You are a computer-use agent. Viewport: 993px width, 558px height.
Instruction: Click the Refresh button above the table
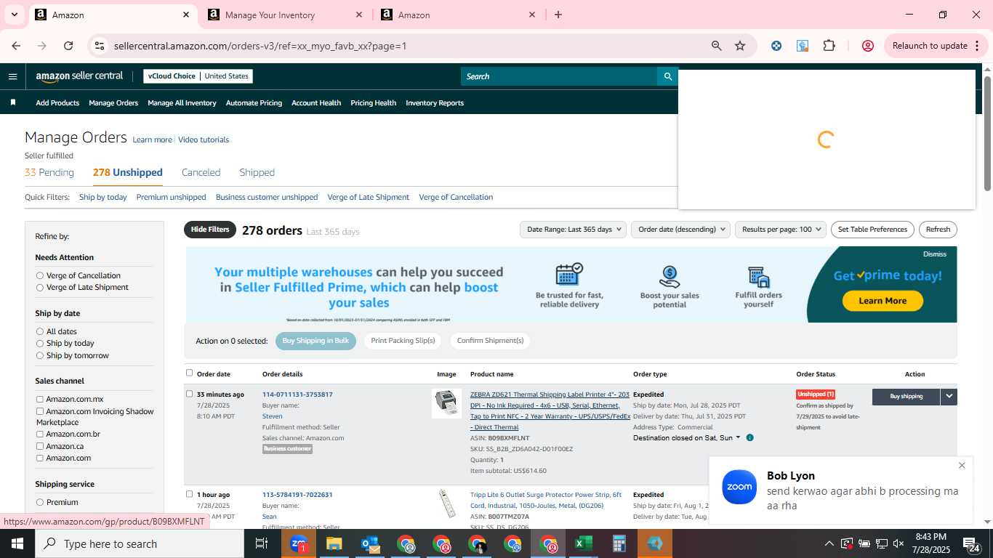[x=938, y=230]
